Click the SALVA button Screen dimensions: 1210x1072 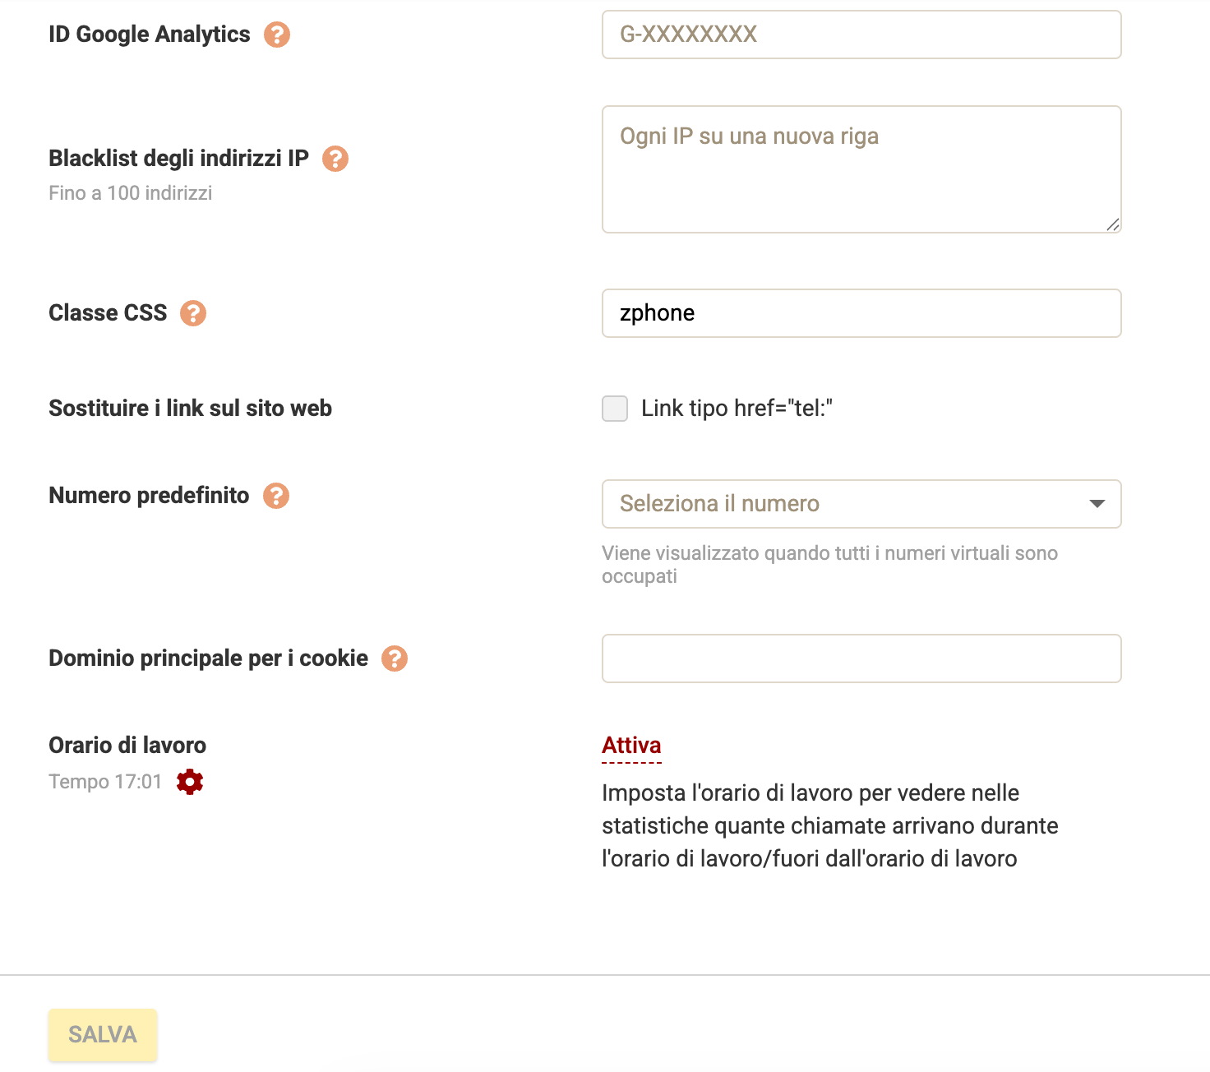[102, 1035]
